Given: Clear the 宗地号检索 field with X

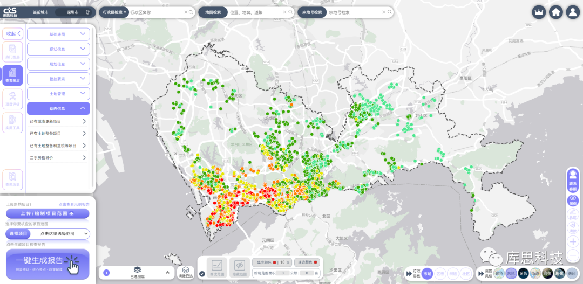Looking at the screenshot, I should click(384, 12).
